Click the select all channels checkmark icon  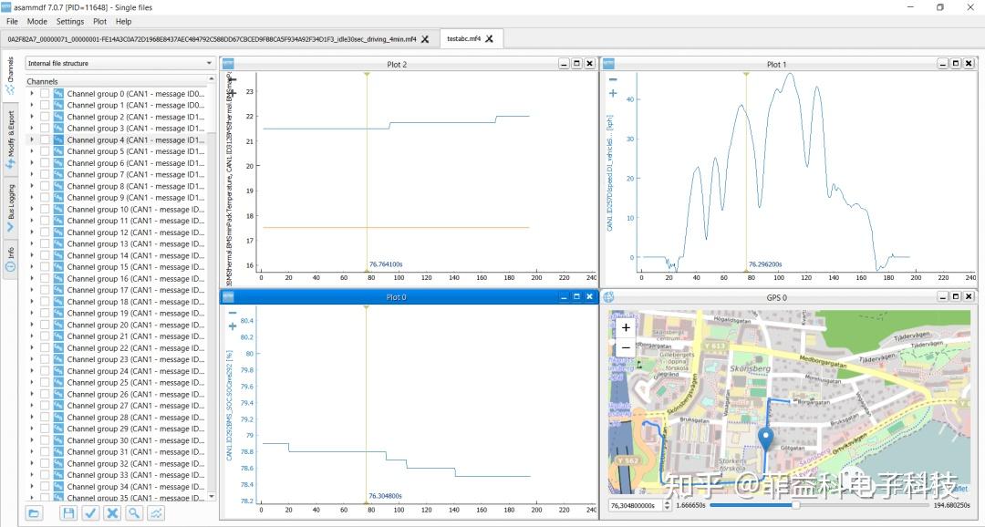(x=90, y=513)
